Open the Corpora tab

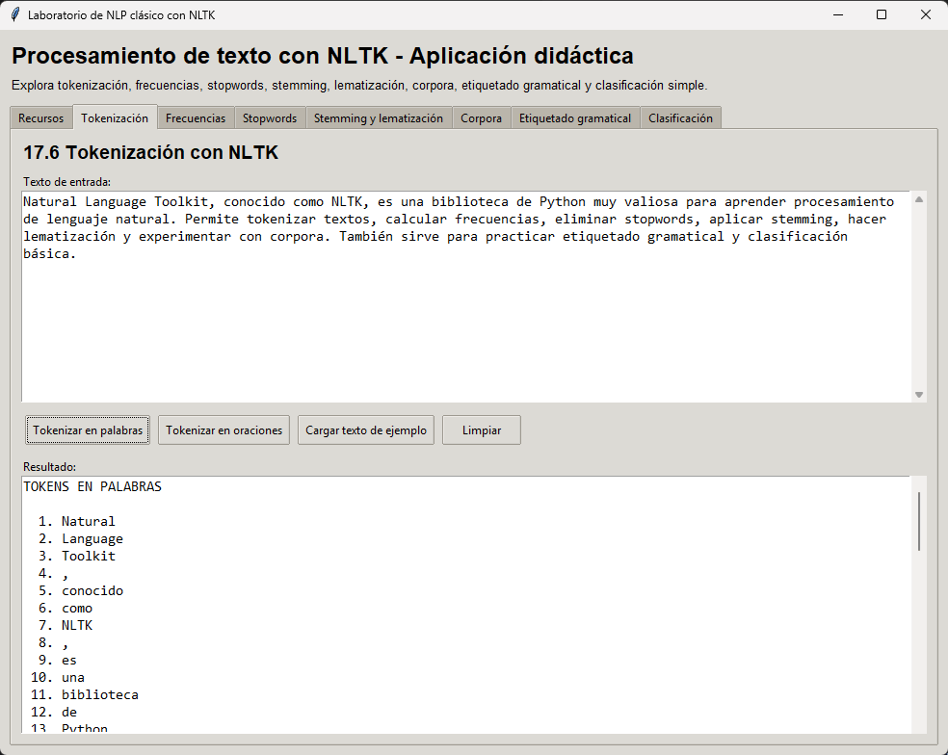pos(481,117)
